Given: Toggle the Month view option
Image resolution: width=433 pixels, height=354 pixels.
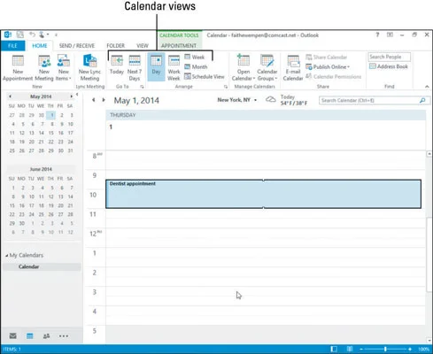Looking at the screenshot, I should coord(196,67).
